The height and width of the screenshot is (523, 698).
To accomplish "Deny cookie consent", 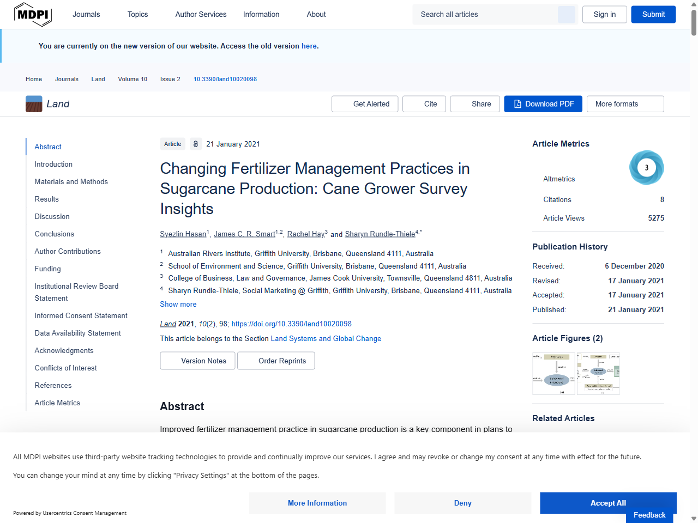I will (x=462, y=503).
